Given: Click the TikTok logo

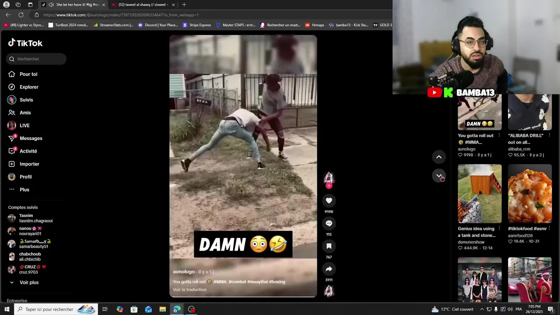Looking at the screenshot, I should pos(25,43).
